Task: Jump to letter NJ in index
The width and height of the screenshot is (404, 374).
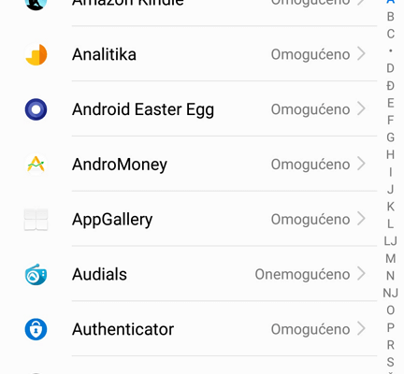Action: pyautogui.click(x=391, y=293)
